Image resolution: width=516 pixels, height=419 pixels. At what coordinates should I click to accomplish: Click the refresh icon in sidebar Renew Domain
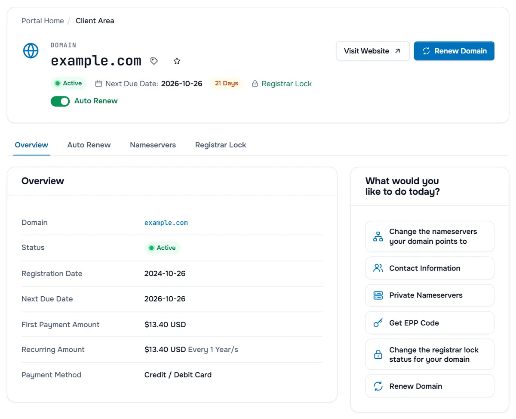378,386
